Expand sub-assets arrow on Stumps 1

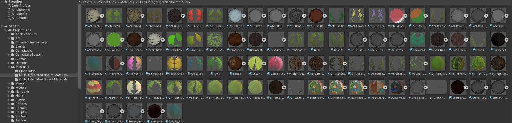[162, 111]
